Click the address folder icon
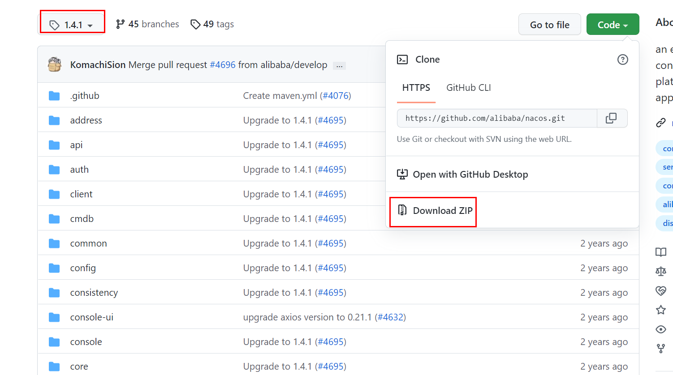This screenshot has width=673, height=375. click(54, 120)
